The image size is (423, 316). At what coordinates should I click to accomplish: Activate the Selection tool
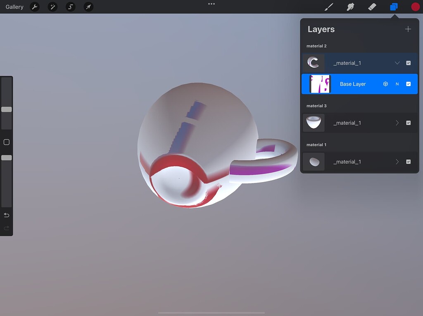click(70, 7)
